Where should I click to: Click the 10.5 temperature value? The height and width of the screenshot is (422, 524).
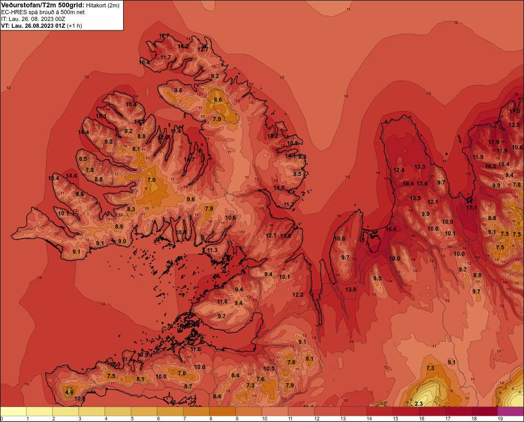(x=269, y=369)
